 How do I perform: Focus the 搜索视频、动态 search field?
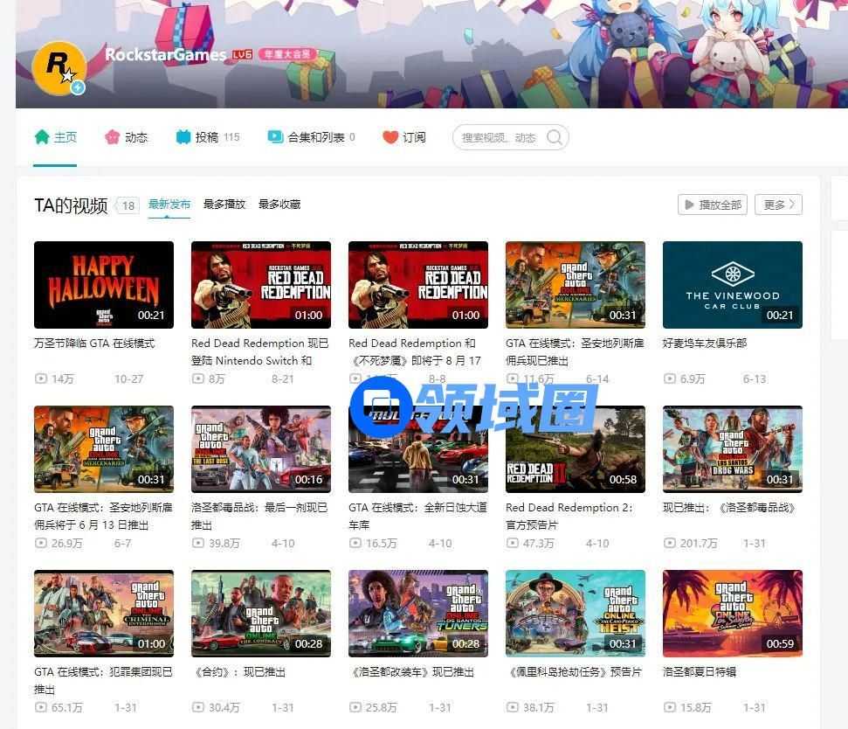(500, 137)
